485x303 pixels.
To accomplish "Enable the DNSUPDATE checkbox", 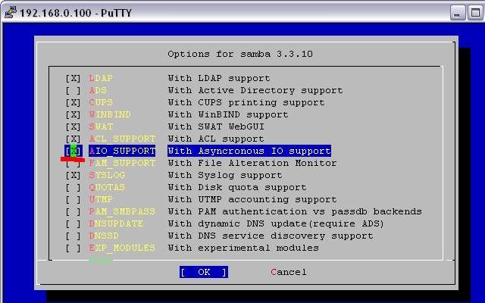I will click(x=73, y=223).
